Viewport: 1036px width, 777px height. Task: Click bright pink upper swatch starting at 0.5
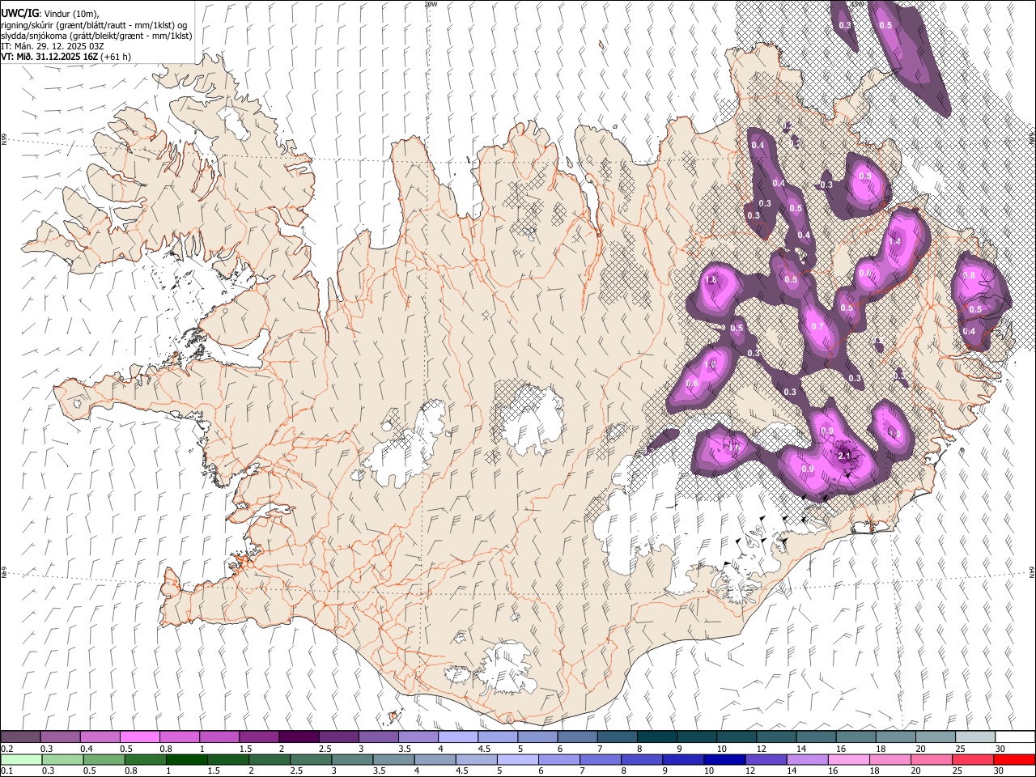tap(139, 737)
